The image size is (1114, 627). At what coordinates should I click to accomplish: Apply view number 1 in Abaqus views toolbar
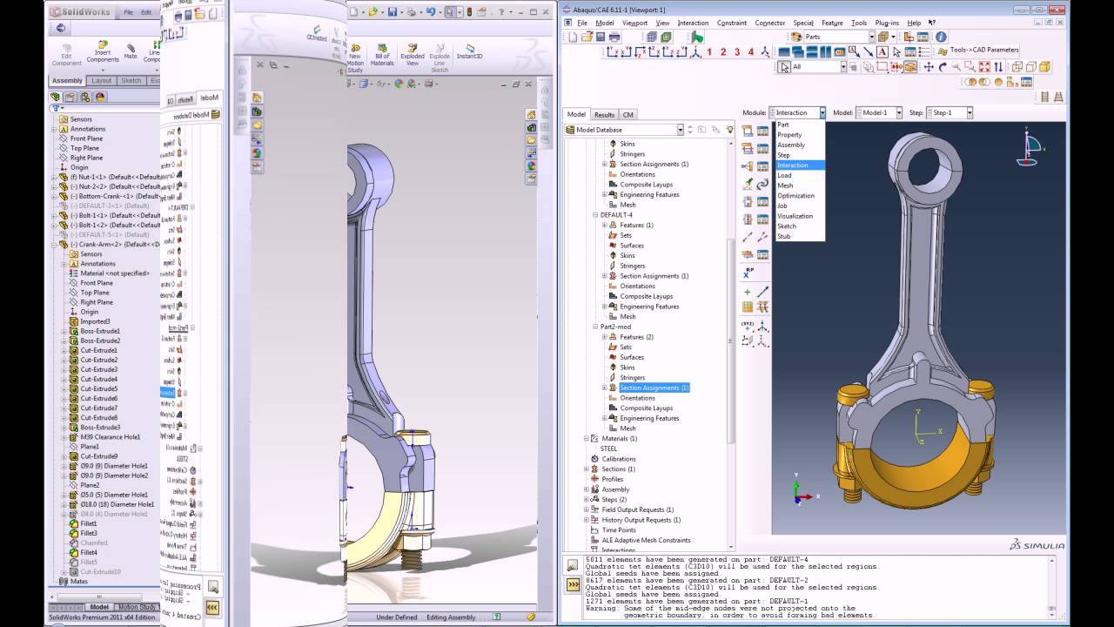709,52
